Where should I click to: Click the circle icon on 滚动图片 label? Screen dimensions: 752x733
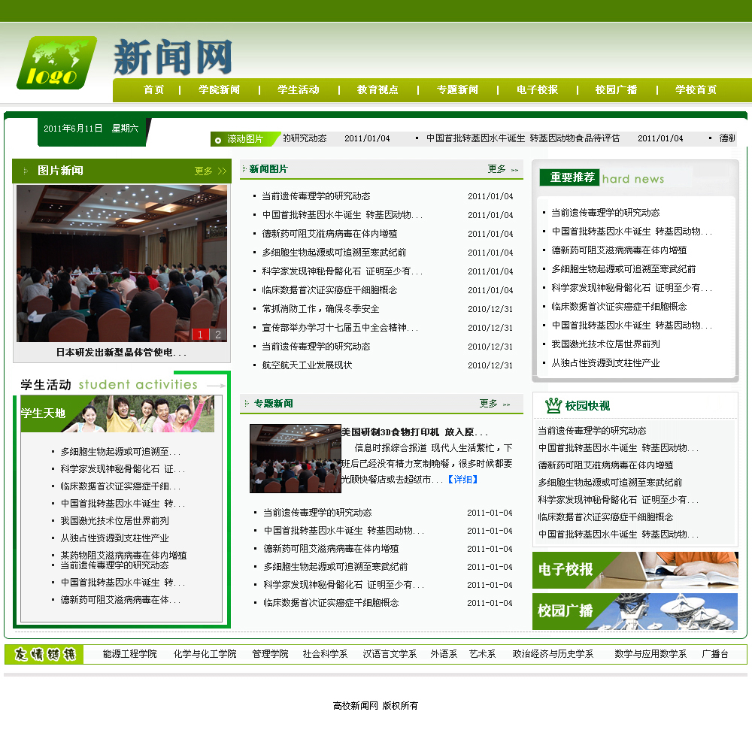tap(218, 140)
